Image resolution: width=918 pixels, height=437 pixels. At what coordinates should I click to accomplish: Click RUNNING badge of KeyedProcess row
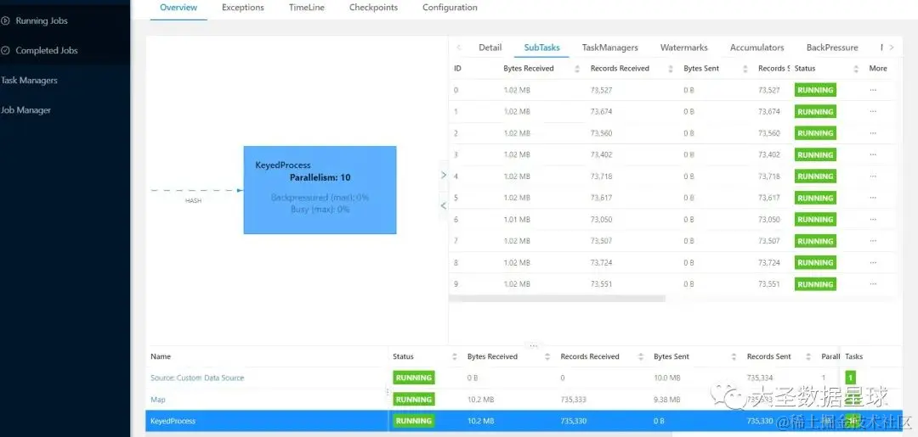pyautogui.click(x=413, y=421)
